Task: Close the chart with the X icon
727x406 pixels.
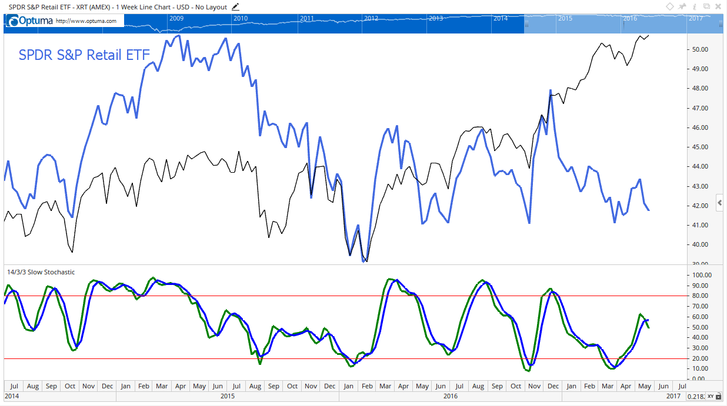Action: (x=719, y=6)
